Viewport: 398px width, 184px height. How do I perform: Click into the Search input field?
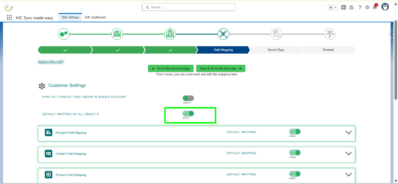[189, 7]
